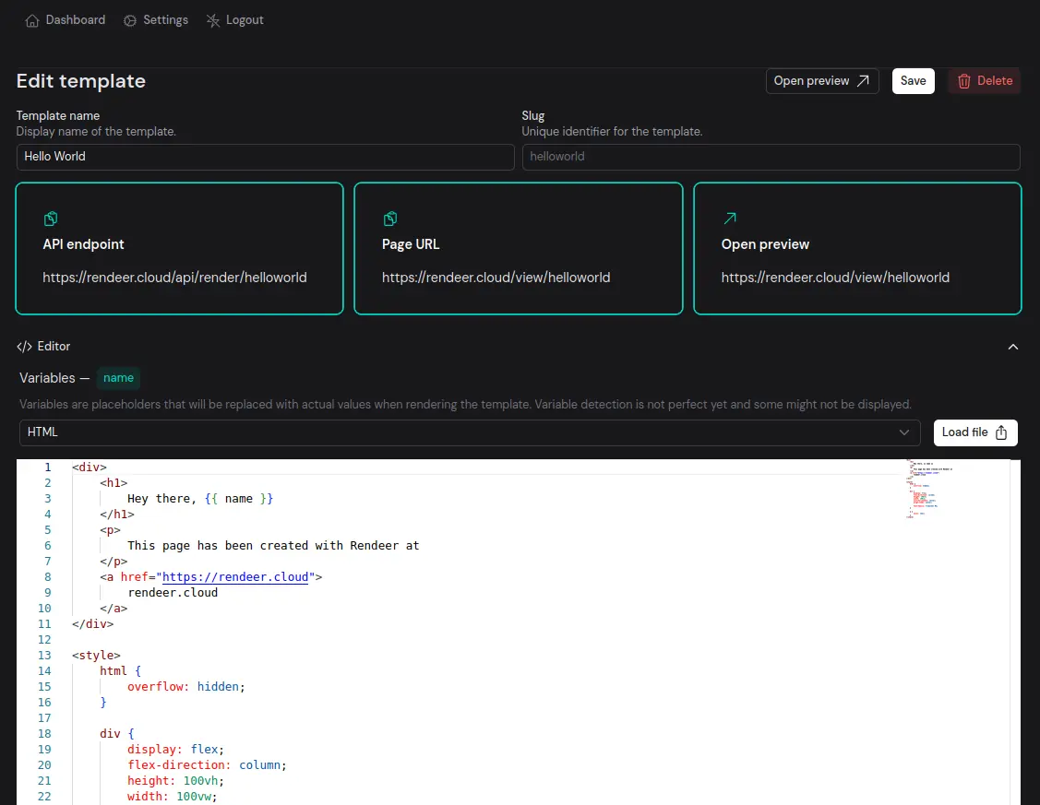The height and width of the screenshot is (805, 1040).
Task: Click the code line "Hey there, {{ name }}"
Action: tap(200, 499)
